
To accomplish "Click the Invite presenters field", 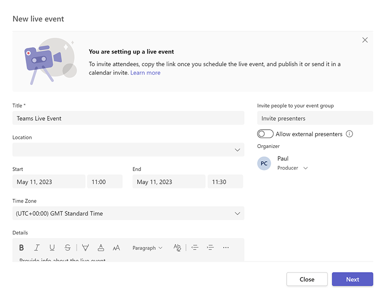I will click(314, 118).
